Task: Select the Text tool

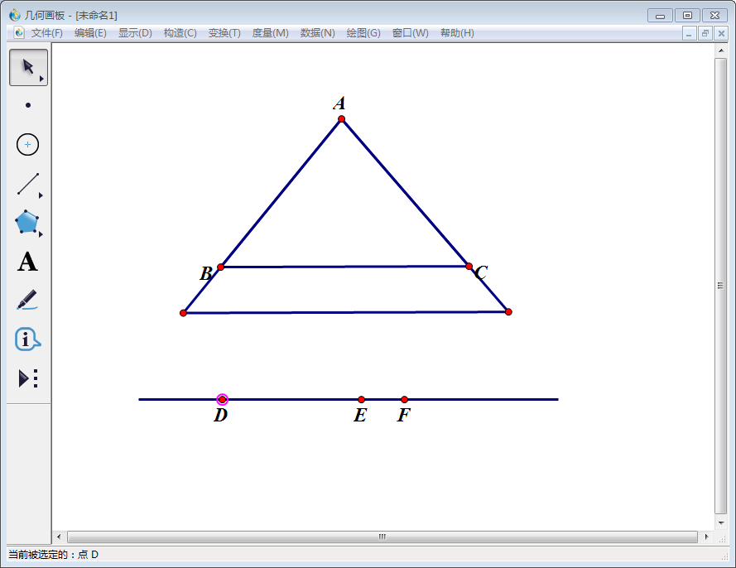Action: click(27, 262)
